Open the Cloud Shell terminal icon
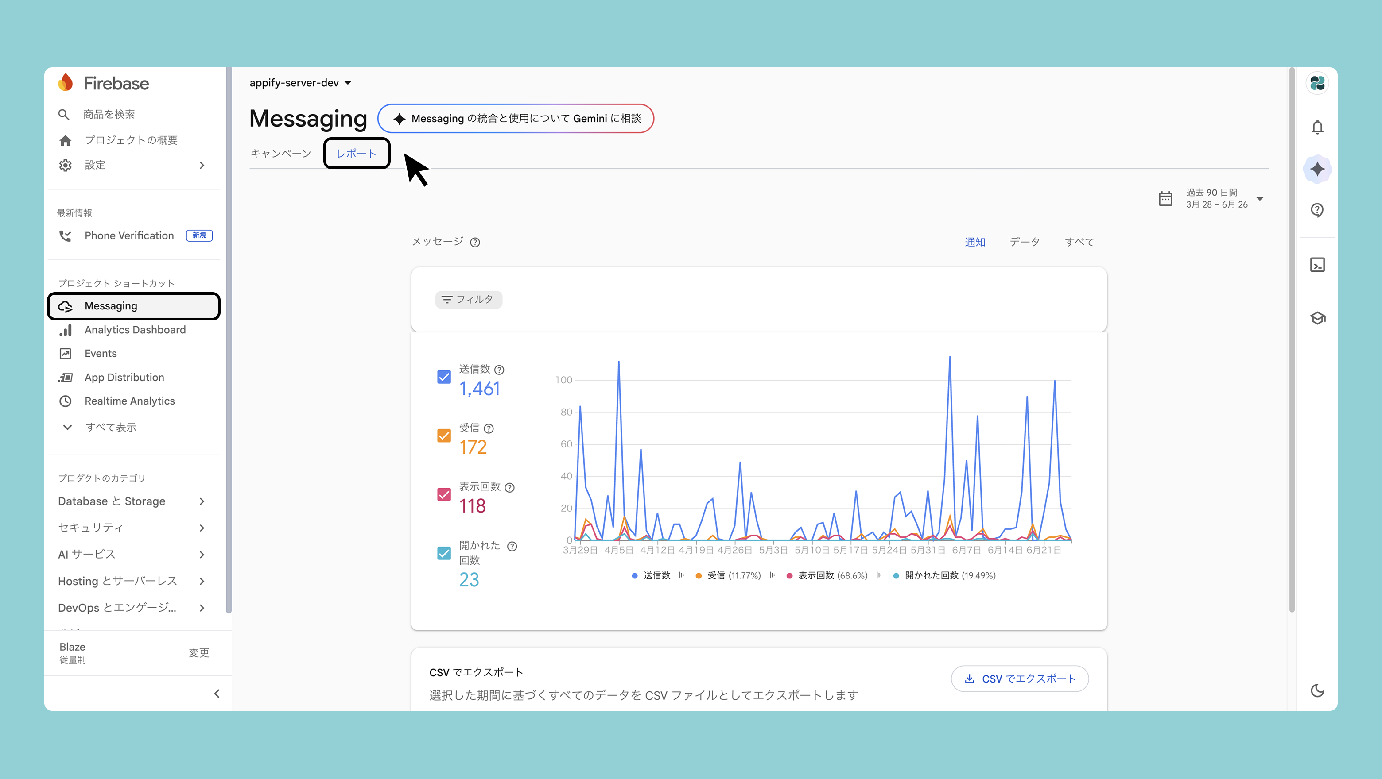1382x779 pixels. 1317,265
